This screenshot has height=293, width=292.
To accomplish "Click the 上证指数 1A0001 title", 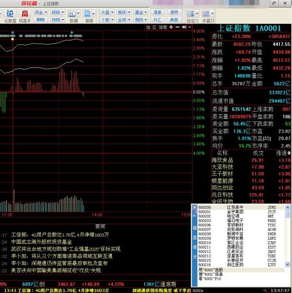I will (x=249, y=28).
